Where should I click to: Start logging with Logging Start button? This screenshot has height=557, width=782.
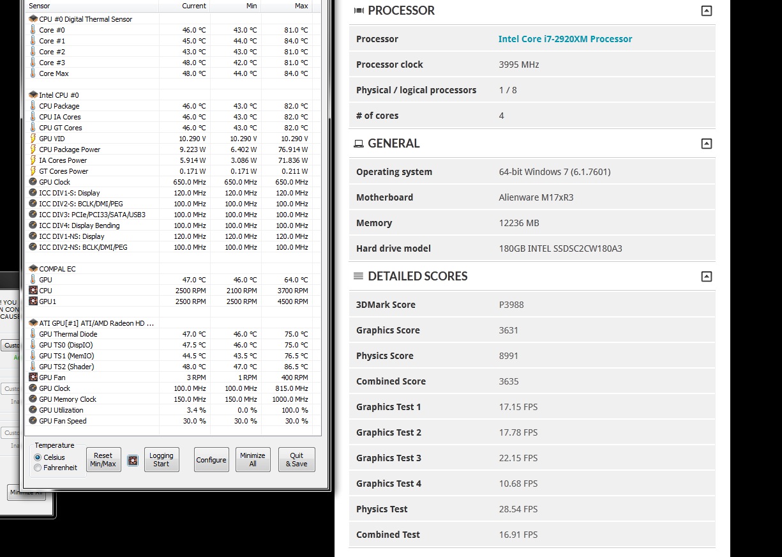(162, 460)
